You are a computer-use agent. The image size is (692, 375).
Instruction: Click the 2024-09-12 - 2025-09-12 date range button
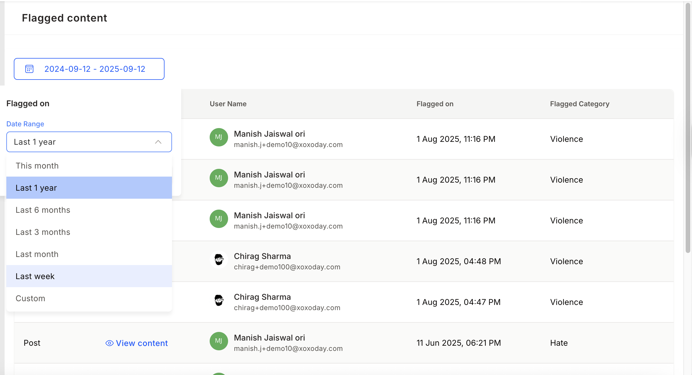click(x=89, y=69)
